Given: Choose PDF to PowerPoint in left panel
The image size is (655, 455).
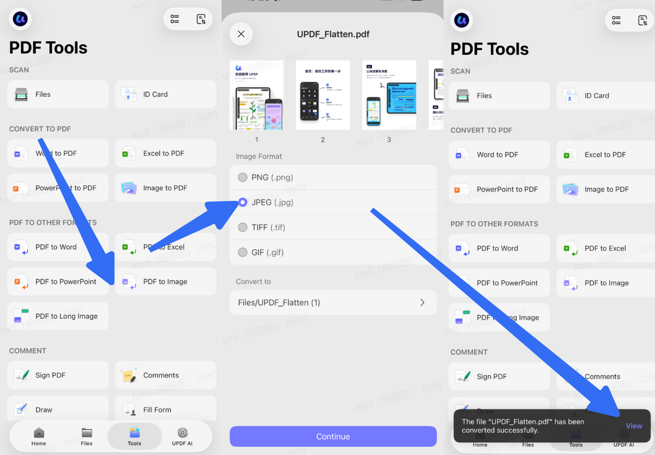Looking at the screenshot, I should click(58, 281).
